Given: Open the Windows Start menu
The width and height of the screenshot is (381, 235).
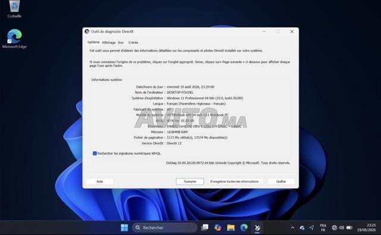Looking at the screenshot, I should 124,228.
